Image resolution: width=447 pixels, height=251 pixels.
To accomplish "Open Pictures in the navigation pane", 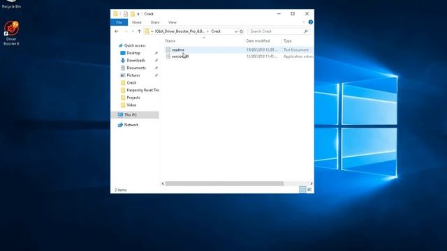I will point(133,75).
